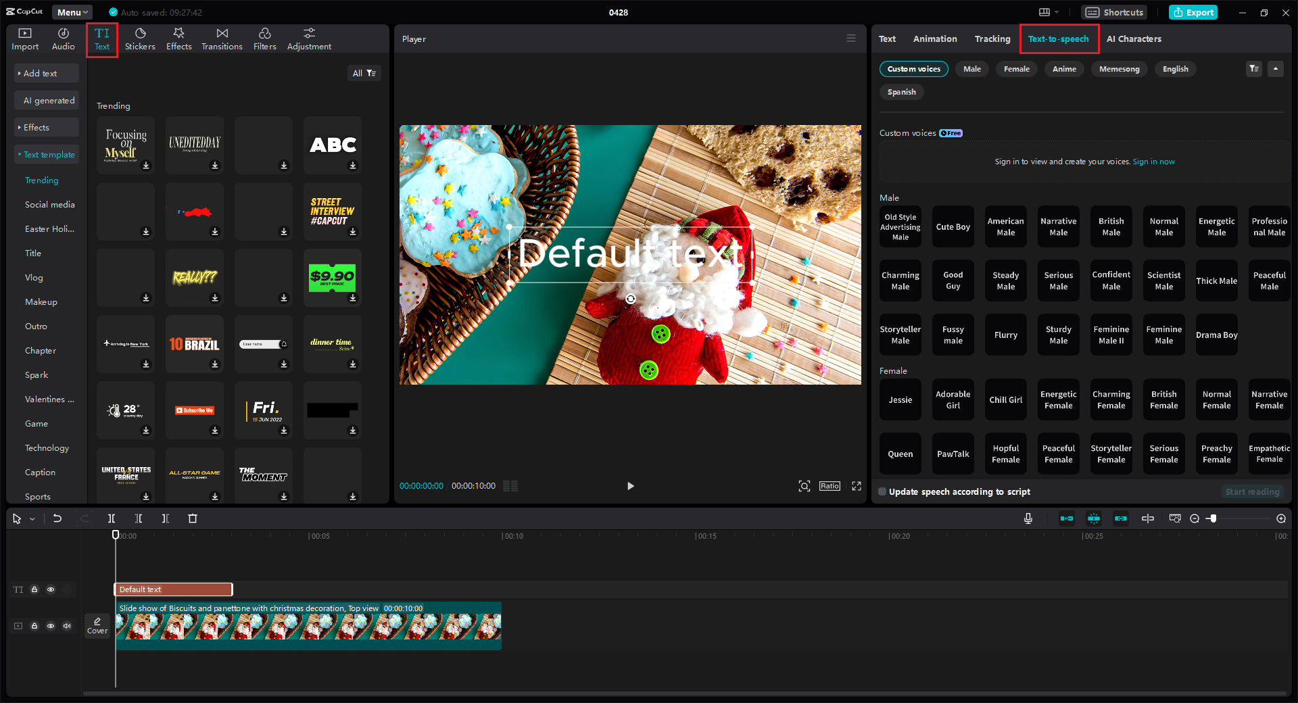Play the video preview

click(630, 486)
